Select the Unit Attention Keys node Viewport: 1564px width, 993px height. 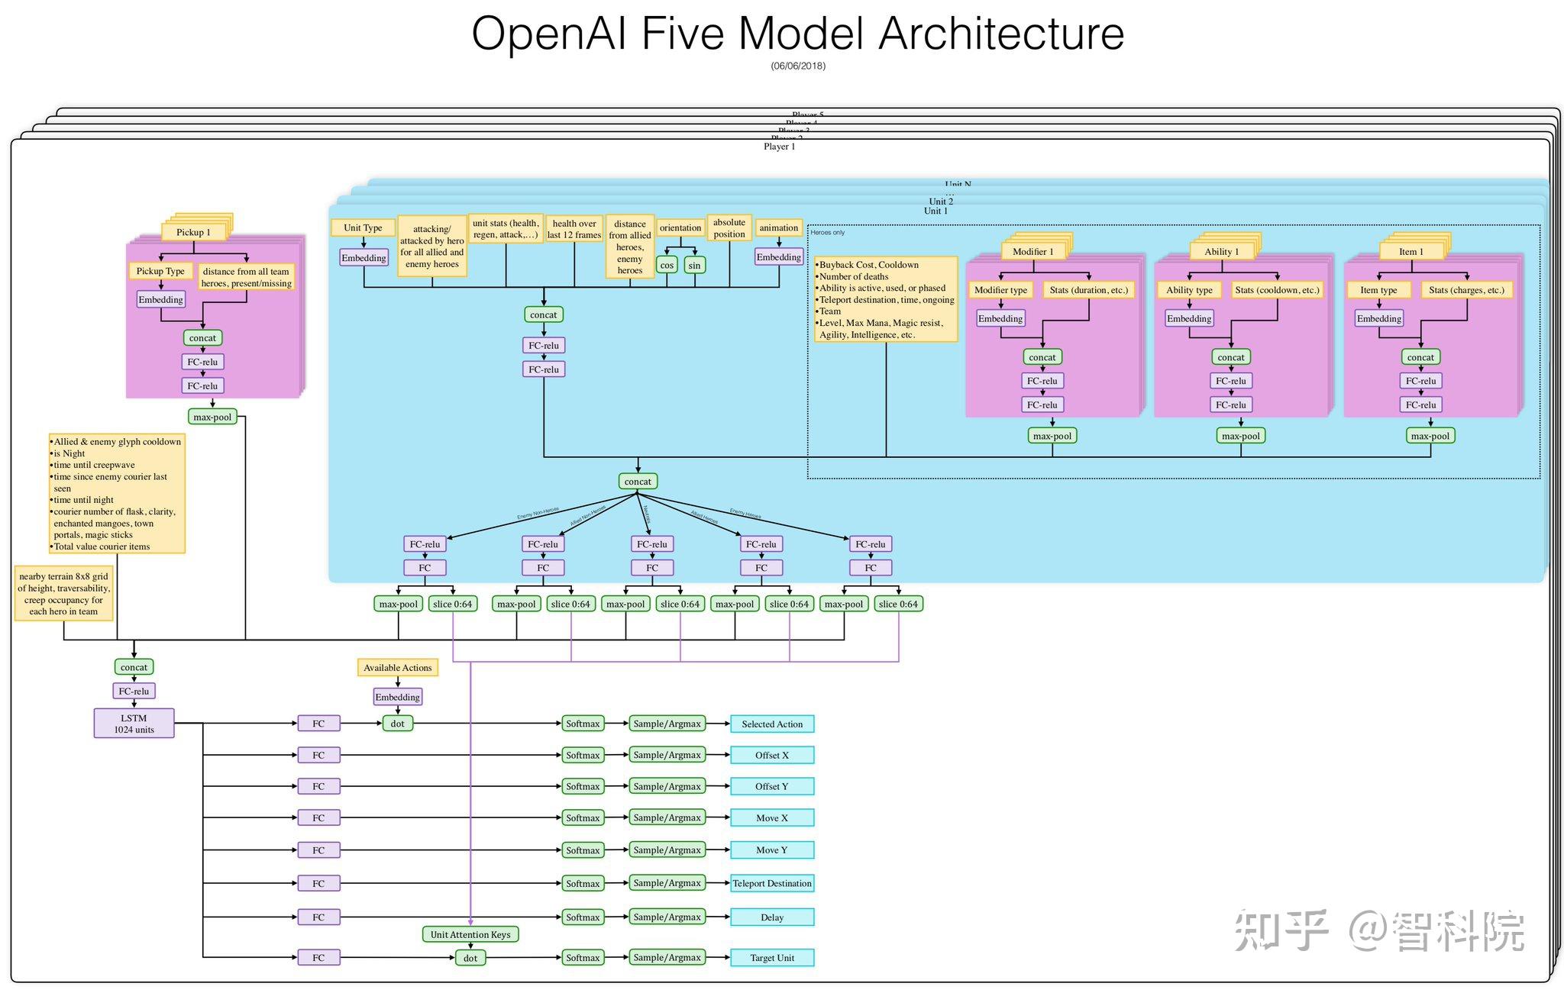[x=470, y=933]
